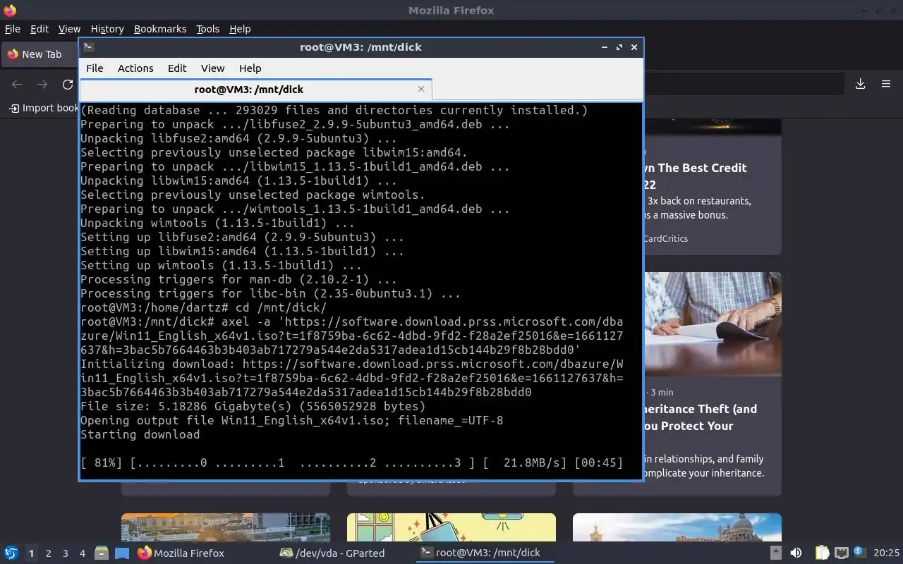
Task: Close the root@VM3 terminal tab
Action: [421, 89]
